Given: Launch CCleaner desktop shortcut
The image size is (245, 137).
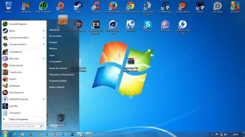Looking at the screenshot, I should [x=96, y=7].
